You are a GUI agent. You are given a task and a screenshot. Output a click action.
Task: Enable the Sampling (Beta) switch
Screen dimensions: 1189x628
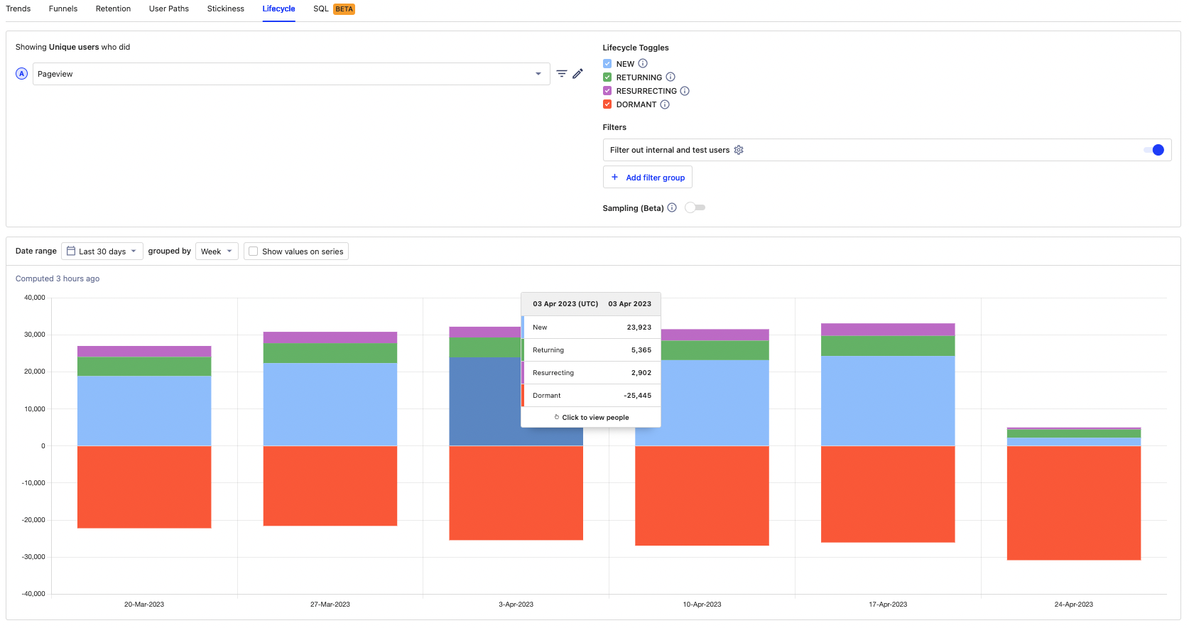coord(695,208)
